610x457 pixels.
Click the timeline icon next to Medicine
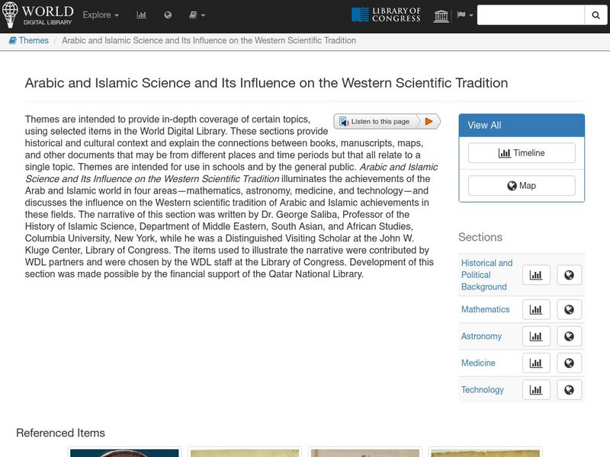coord(535,363)
